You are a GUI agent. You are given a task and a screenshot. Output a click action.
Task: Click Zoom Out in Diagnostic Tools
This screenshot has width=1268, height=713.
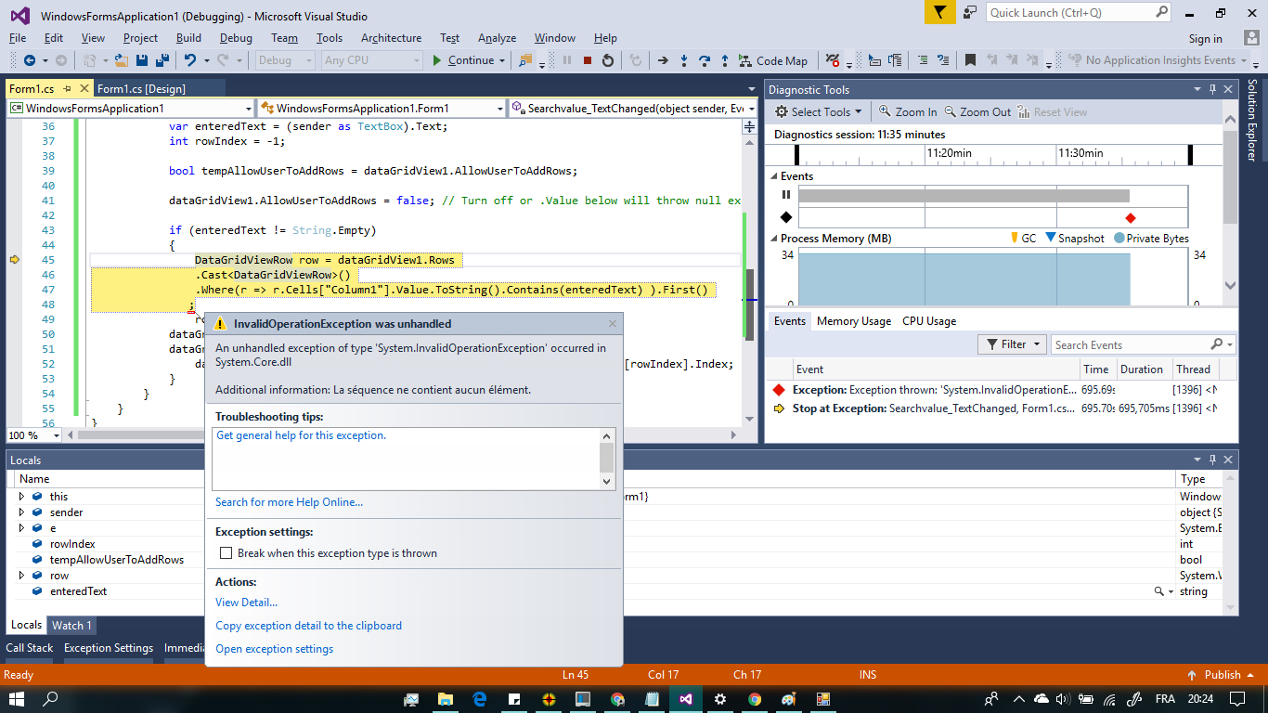pos(977,111)
